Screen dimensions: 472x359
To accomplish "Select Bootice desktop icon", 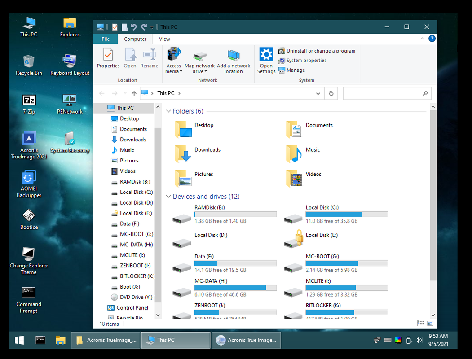I will point(29,219).
